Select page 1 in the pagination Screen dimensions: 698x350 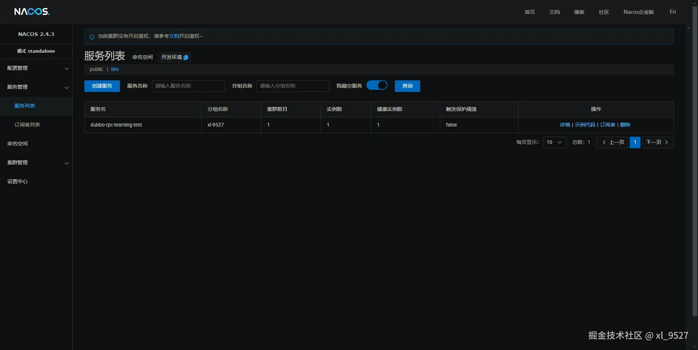635,142
